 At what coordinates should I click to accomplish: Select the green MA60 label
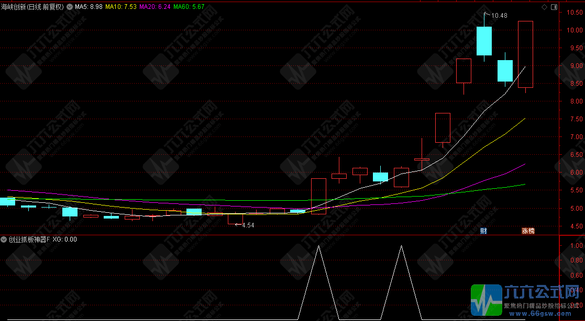point(189,7)
